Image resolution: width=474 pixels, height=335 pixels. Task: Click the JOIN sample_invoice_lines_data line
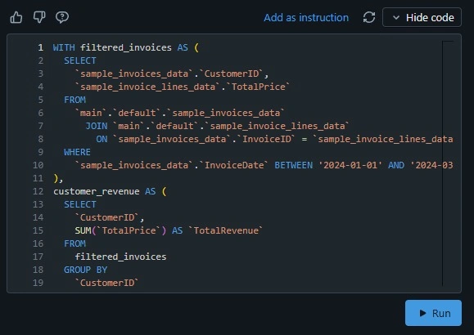[217, 126]
